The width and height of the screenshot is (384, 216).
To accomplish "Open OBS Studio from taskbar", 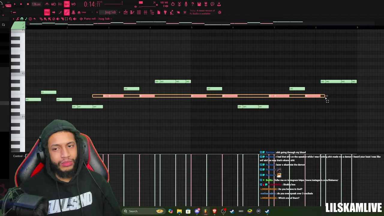I will (x=223, y=211).
